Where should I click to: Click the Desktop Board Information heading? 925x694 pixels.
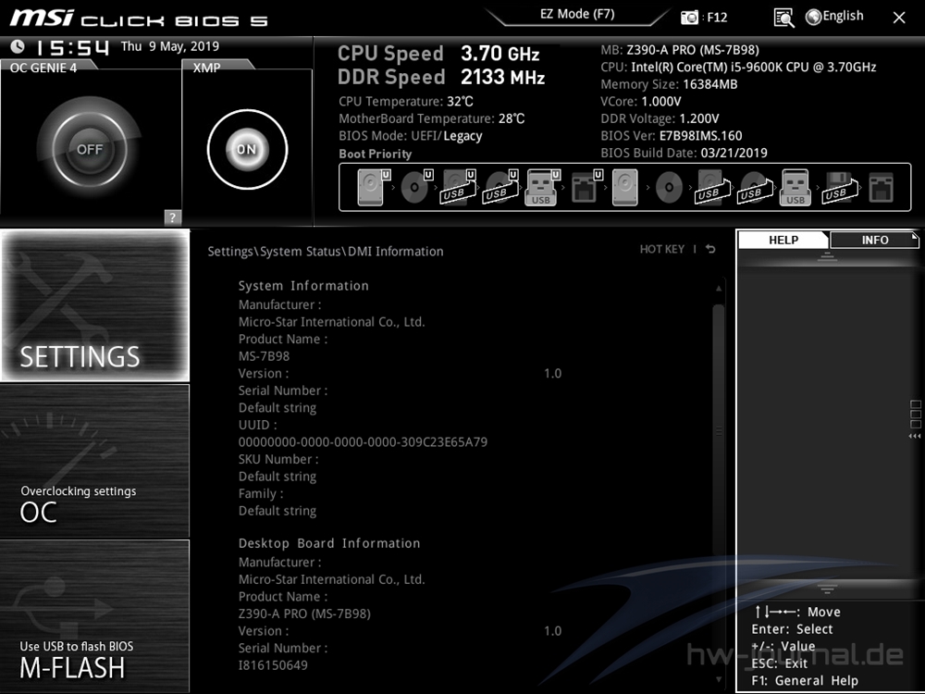point(329,543)
